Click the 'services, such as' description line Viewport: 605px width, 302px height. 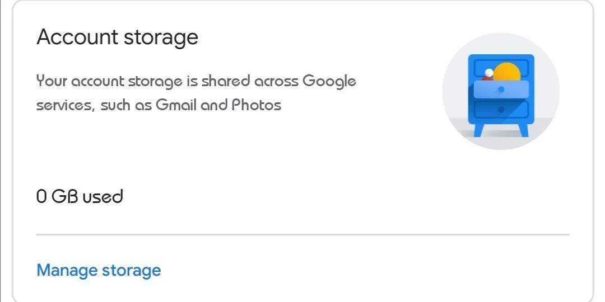point(94,105)
